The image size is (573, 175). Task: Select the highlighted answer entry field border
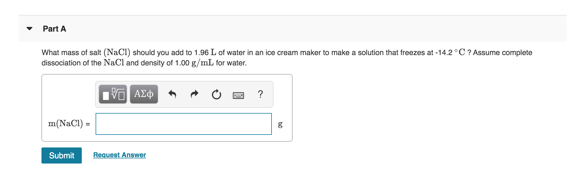(x=183, y=114)
